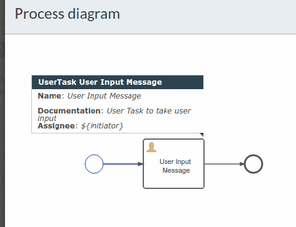This screenshot has width=296, height=227.
Task: Click the User Input Message task box
Action: pyautogui.click(x=173, y=164)
